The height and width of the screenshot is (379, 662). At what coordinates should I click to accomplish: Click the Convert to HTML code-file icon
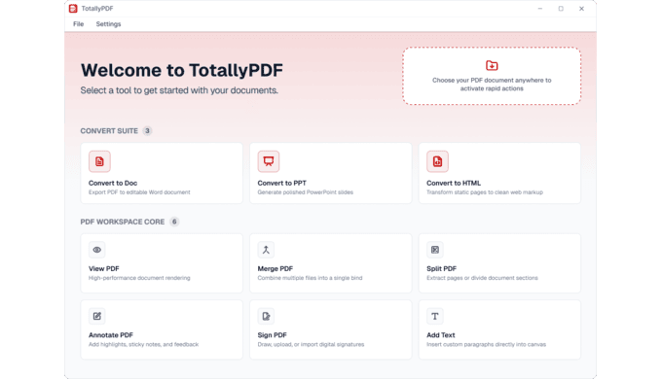tap(437, 161)
